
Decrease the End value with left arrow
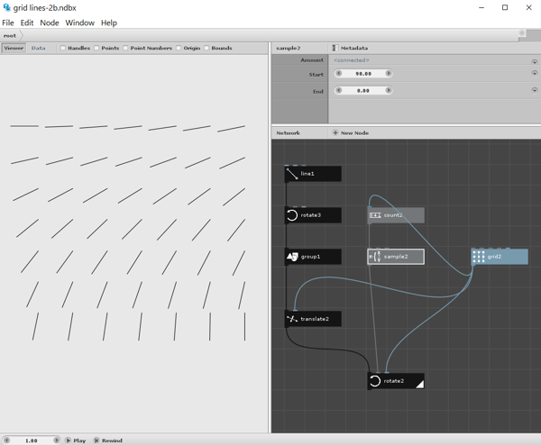click(339, 90)
